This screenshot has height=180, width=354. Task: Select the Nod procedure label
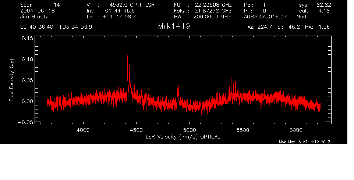[x=301, y=17]
